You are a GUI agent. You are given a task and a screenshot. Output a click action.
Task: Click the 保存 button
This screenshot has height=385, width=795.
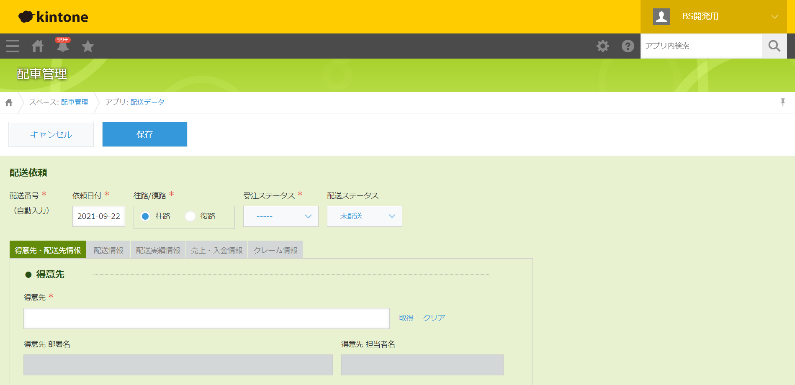(144, 134)
